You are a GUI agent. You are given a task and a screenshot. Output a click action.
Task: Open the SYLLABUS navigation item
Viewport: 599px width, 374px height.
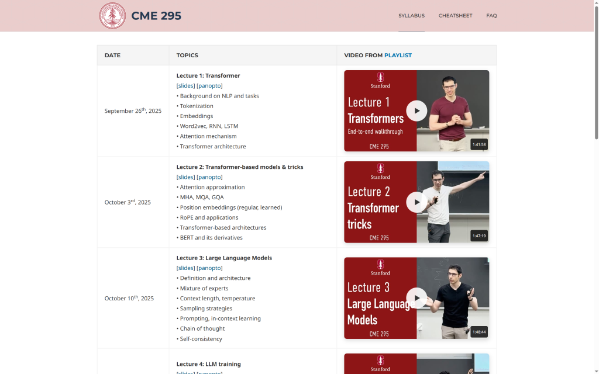(x=411, y=16)
